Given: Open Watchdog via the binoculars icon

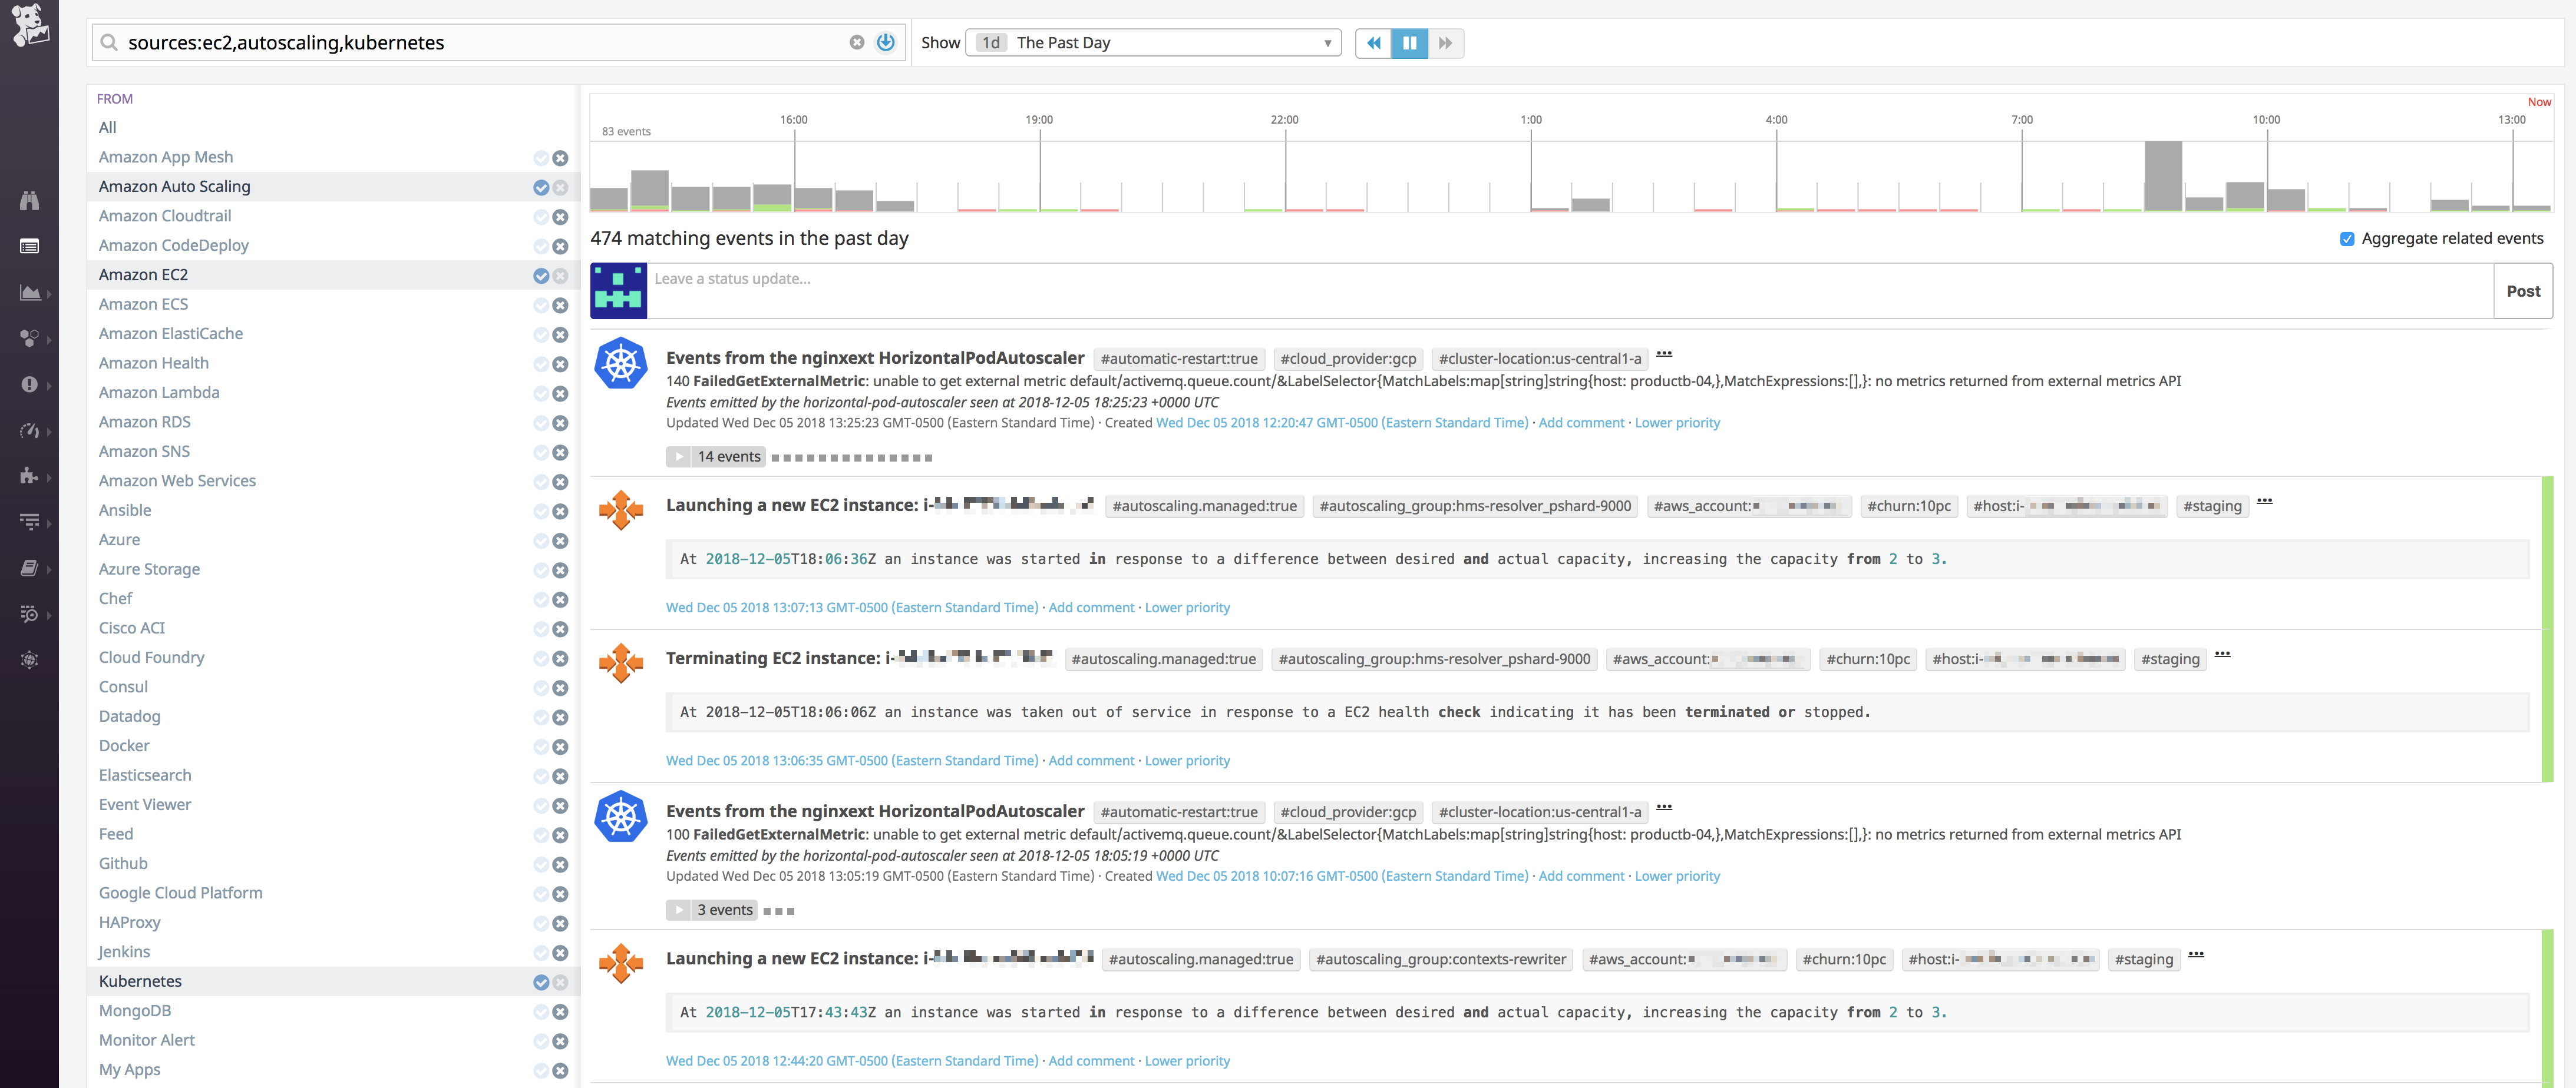Looking at the screenshot, I should click(30, 200).
